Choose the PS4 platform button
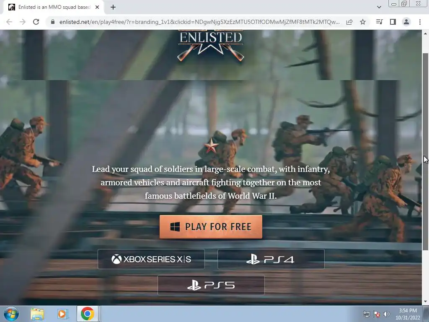Image resolution: width=429 pixels, height=322 pixels. [271, 259]
